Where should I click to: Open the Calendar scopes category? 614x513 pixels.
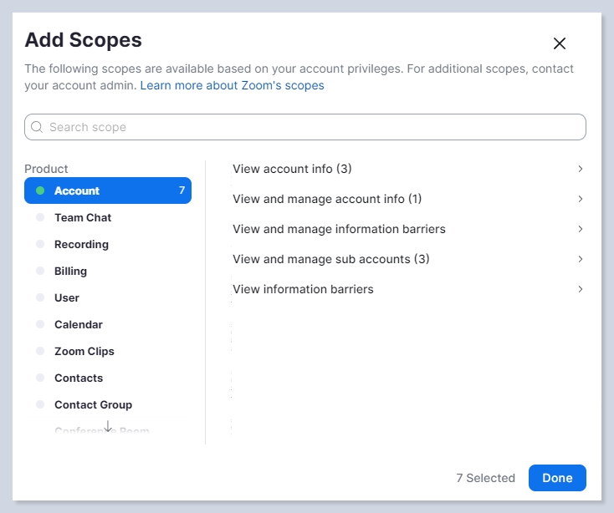click(79, 324)
